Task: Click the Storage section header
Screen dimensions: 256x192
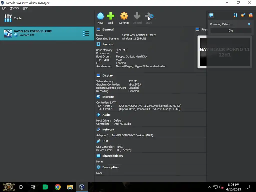Action: point(108,97)
